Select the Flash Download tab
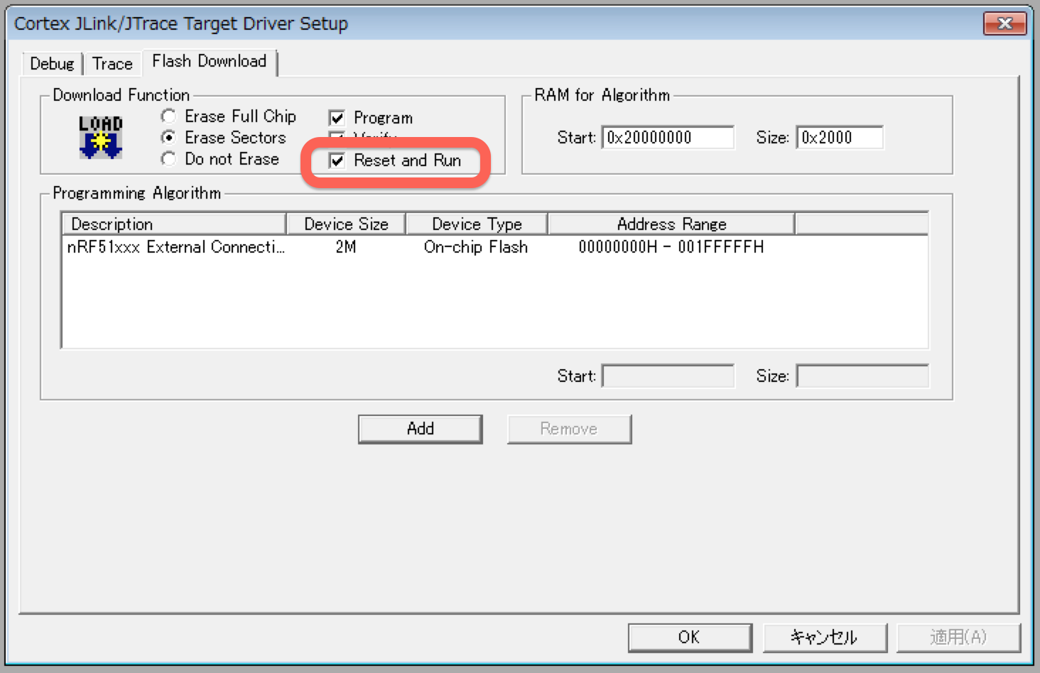1040x673 pixels. coord(209,62)
